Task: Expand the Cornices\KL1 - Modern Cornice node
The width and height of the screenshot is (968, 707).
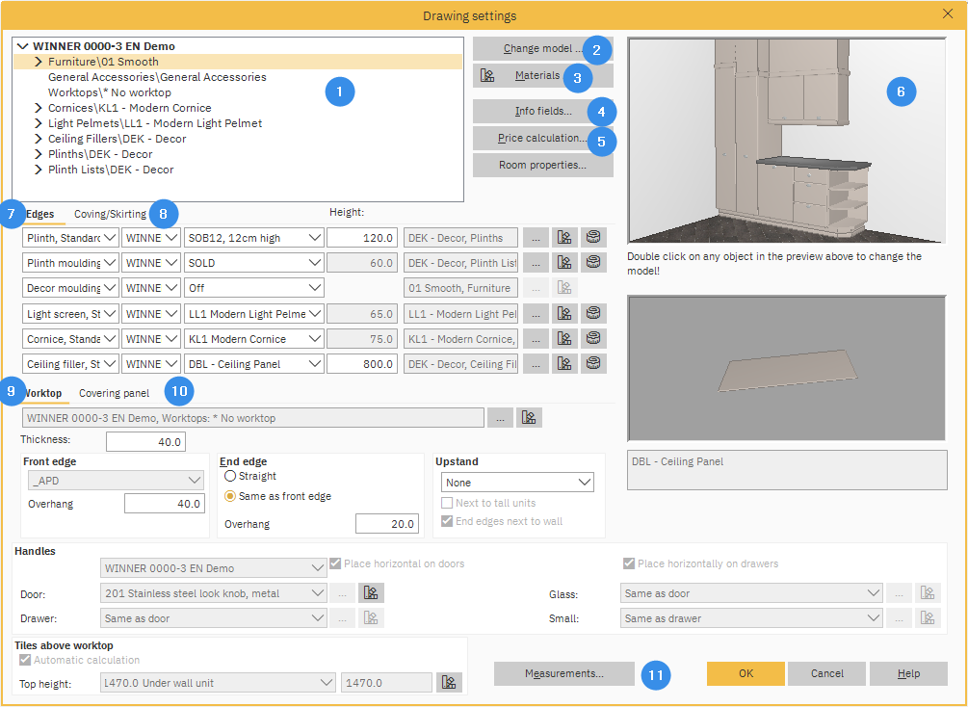Action: [x=39, y=108]
